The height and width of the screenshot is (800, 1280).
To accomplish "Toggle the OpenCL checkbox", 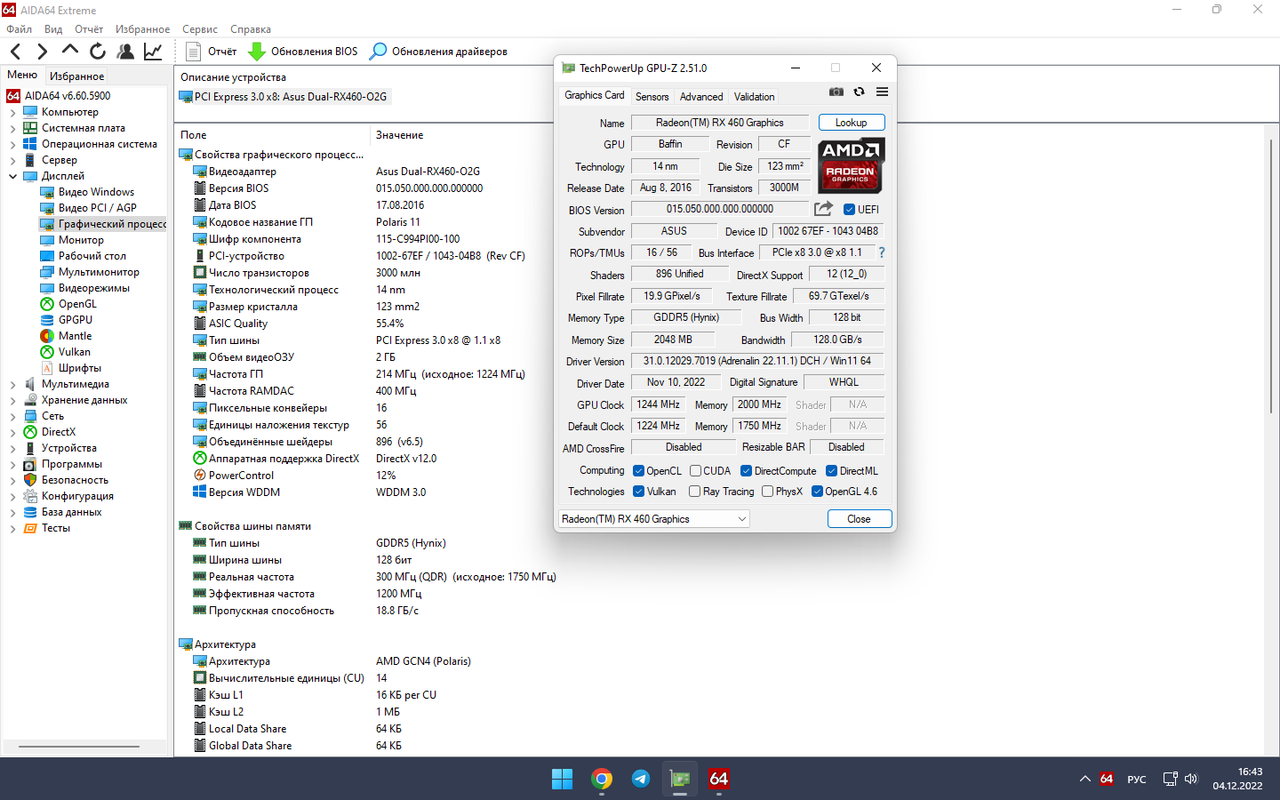I will 638,471.
